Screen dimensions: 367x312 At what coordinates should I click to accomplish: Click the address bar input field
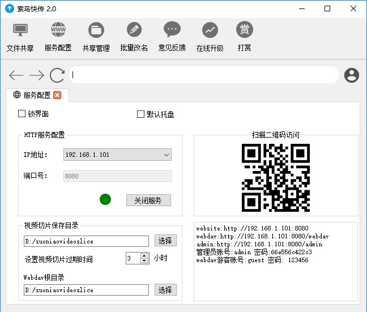[x=204, y=75]
